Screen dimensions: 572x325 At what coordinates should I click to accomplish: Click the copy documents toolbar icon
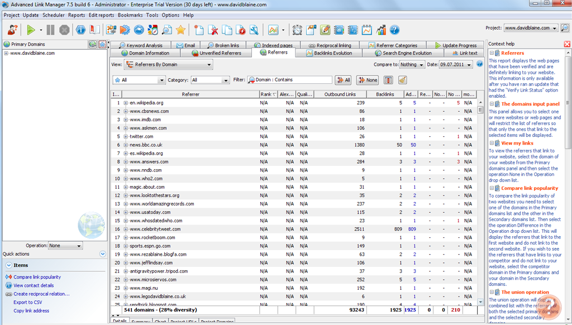227,30
